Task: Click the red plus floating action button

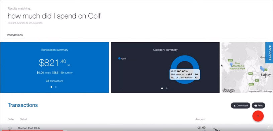Action: click(x=258, y=116)
